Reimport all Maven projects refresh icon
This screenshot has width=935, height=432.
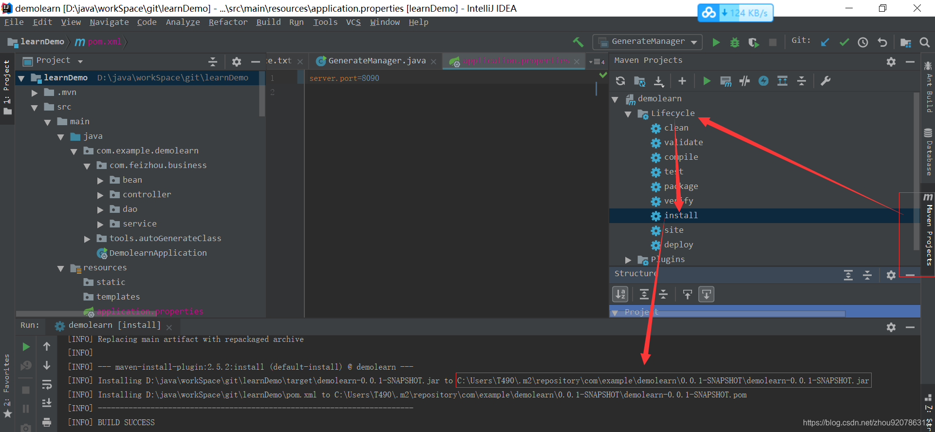620,81
